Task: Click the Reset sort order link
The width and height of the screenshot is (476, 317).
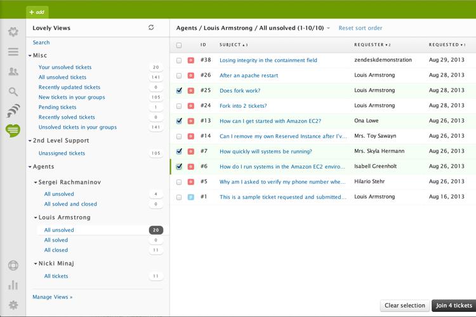Action: [x=360, y=29]
